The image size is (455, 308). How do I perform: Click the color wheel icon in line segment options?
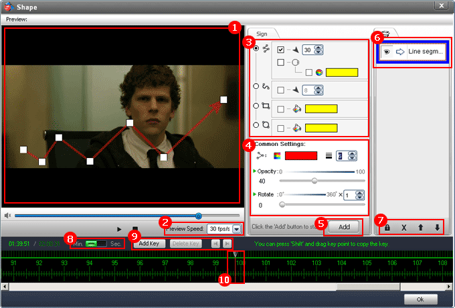pos(319,72)
